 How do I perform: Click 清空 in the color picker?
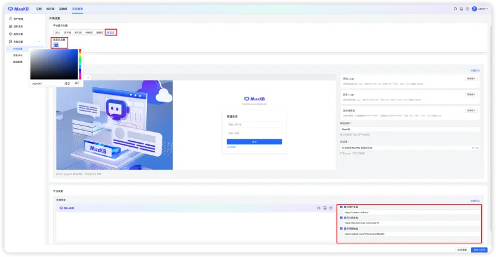67,84
